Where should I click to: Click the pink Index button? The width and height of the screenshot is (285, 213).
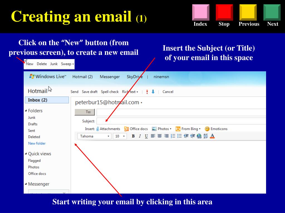click(201, 12)
